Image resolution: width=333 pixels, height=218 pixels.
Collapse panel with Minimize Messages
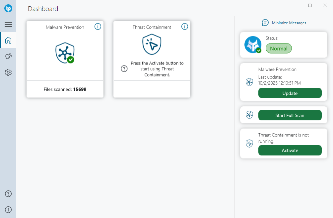click(x=284, y=23)
